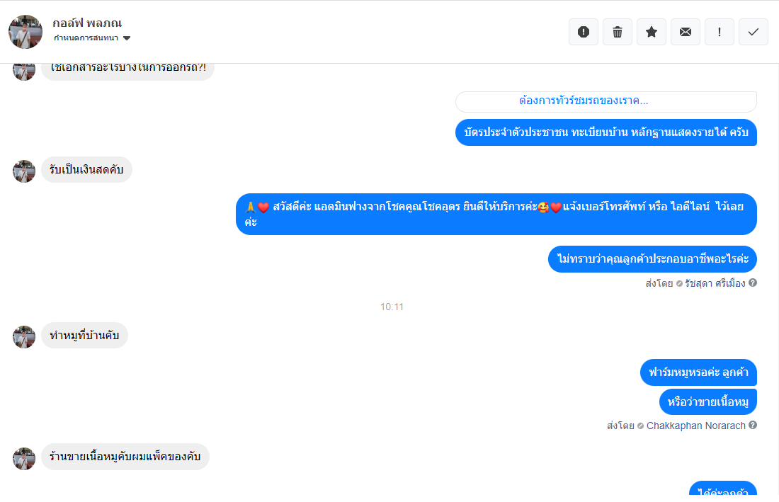Screen dimensions: 779x502
Task: Click the หรือว่าขายเนื้อหมู message bubble
Action: click(x=708, y=401)
